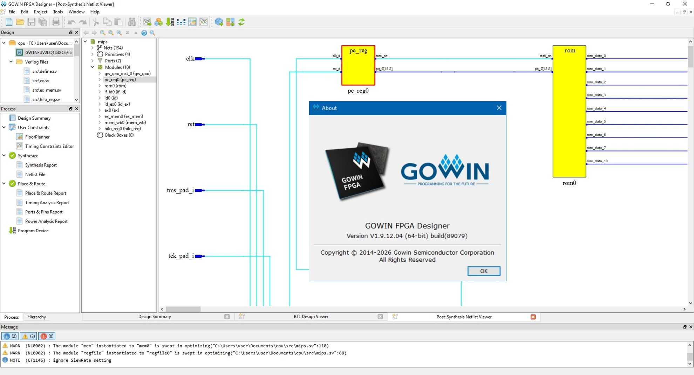The height and width of the screenshot is (375, 694).
Task: Toggle the error messages filter (0)
Action: 47,336
